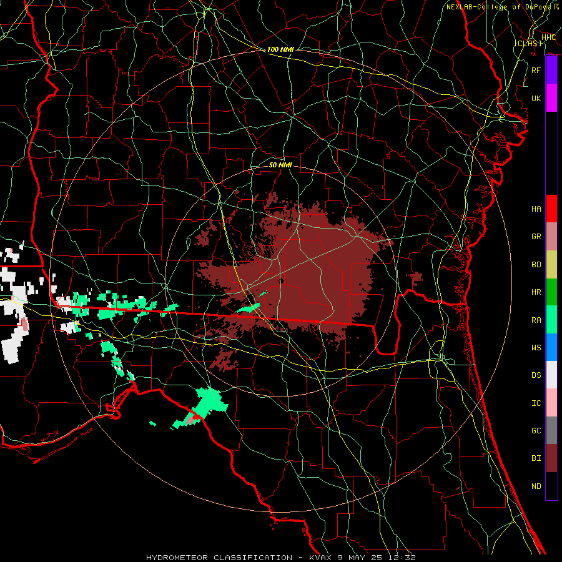Click the DS white legend swatch
Screen dimensions: 562x562
[551, 375]
